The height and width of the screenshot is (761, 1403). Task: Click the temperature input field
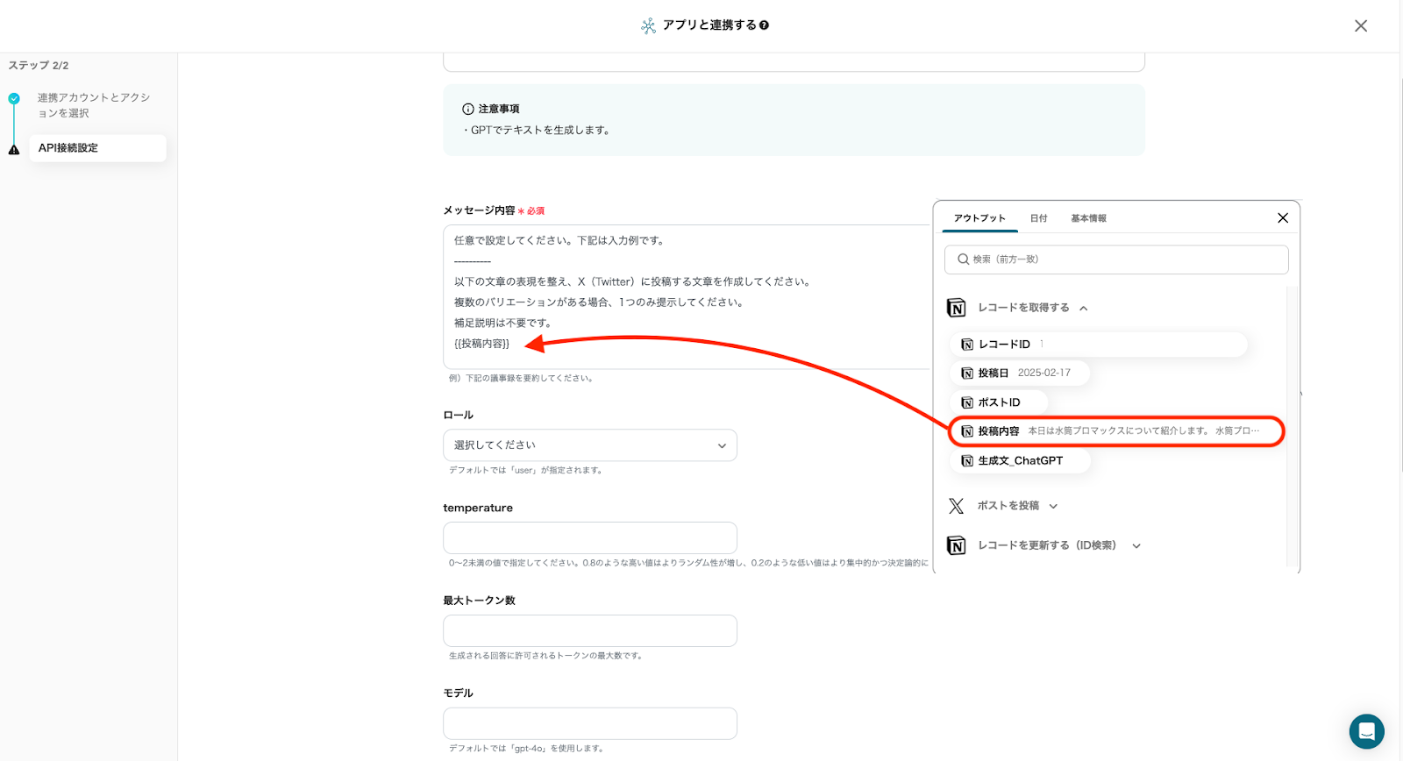pos(589,538)
